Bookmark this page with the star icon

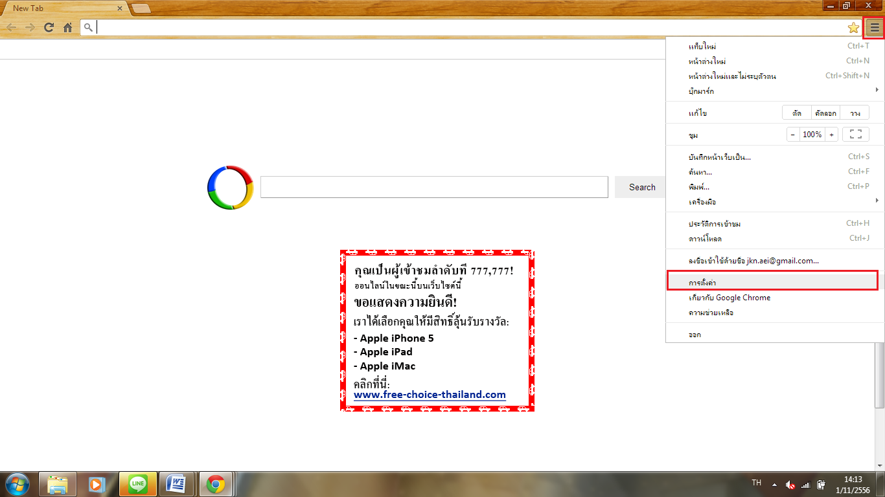pyautogui.click(x=853, y=27)
